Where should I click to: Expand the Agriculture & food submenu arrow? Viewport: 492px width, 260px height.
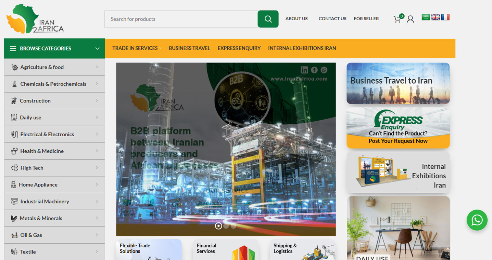click(x=97, y=67)
